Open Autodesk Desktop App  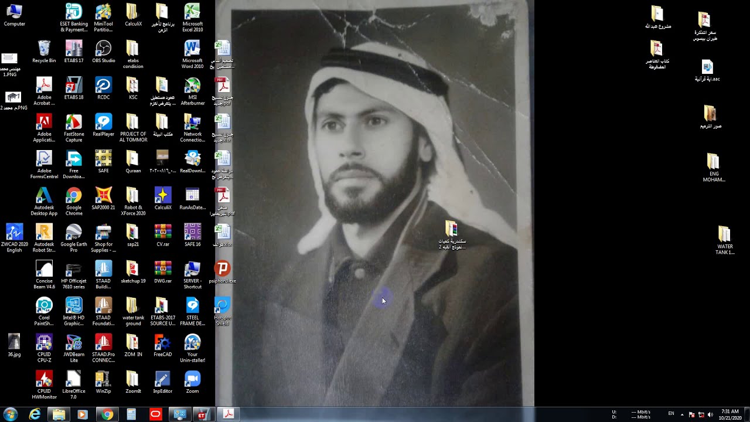click(x=44, y=202)
